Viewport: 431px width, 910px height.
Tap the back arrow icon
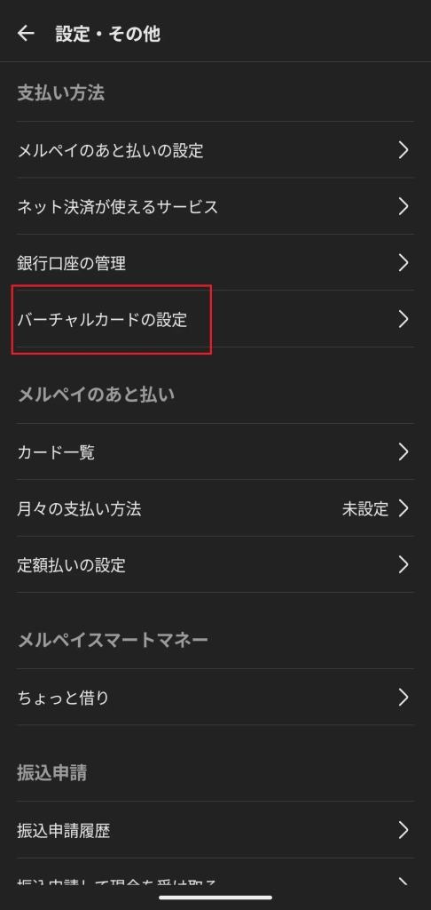pos(26,34)
